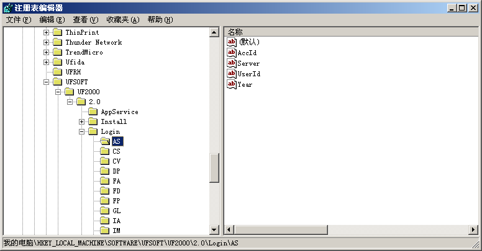Image resolution: width=482 pixels, height=251 pixels.
Task: Select the CS key label
Action: click(116, 151)
